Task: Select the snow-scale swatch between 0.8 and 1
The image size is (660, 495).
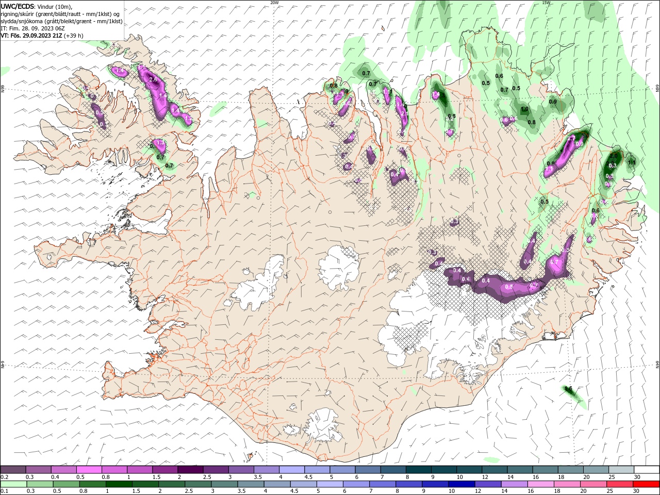Action: (x=114, y=469)
